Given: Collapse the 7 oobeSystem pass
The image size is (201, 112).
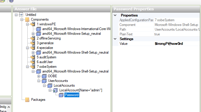Looking at the screenshot, I should click(27, 67).
